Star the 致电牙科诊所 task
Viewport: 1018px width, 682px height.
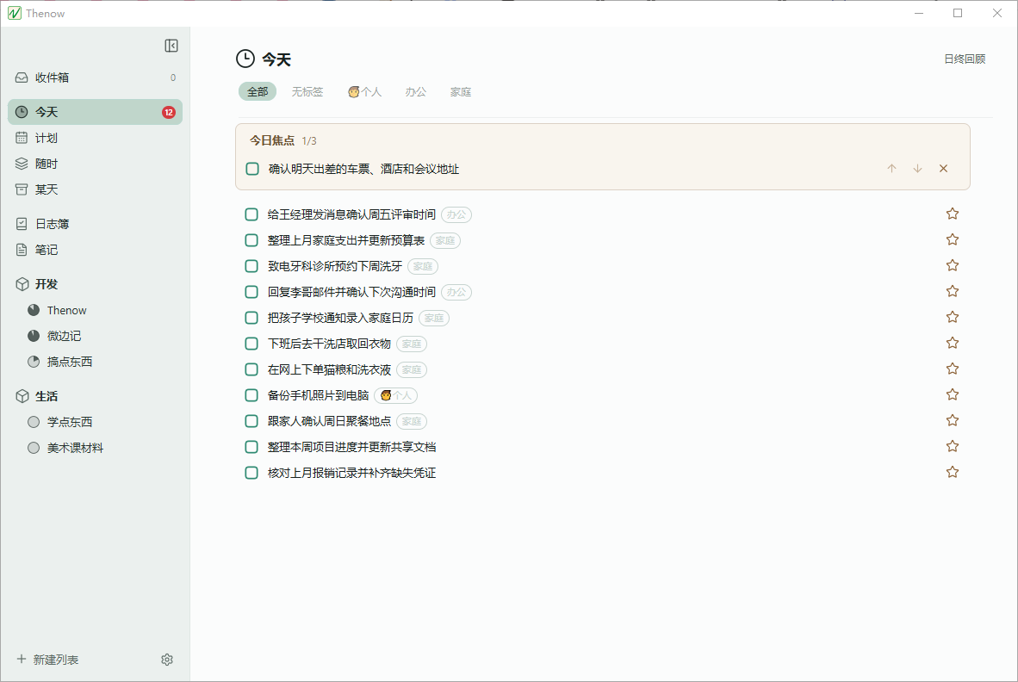(x=953, y=265)
